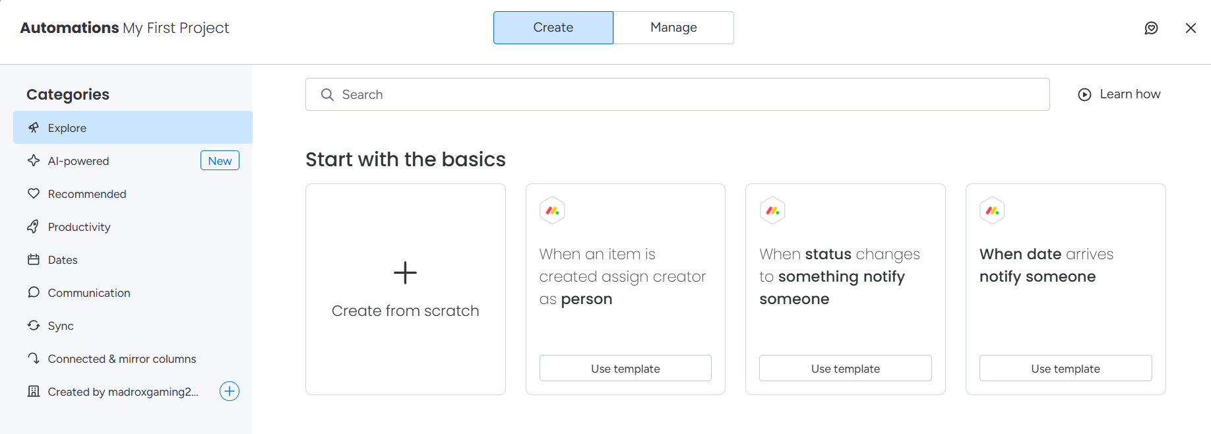This screenshot has width=1211, height=434.
Task: Close the Automations dialog
Action: (x=1191, y=28)
